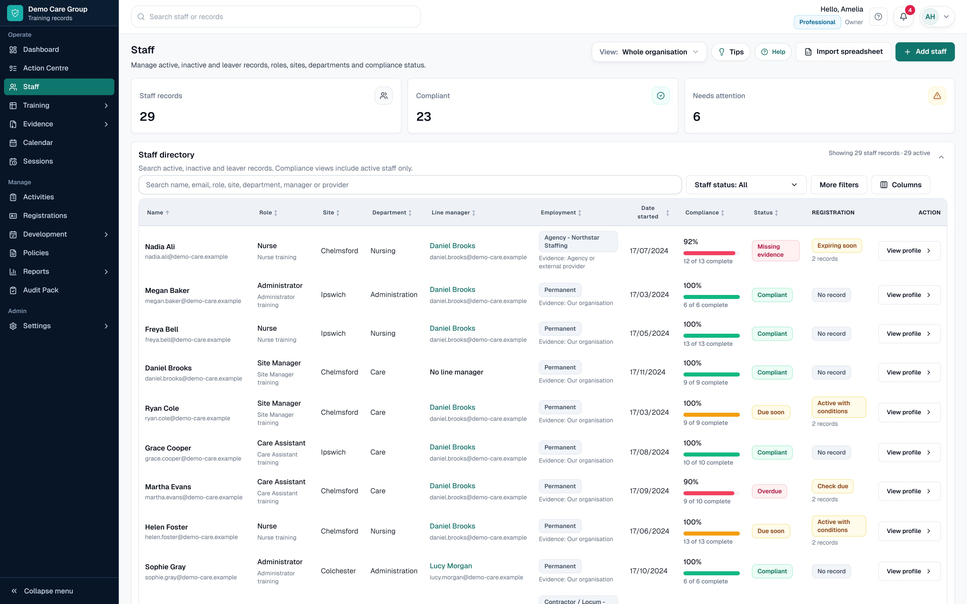Open Dashboard in the sidebar
Viewport: 967px width, 604px height.
tap(59, 50)
